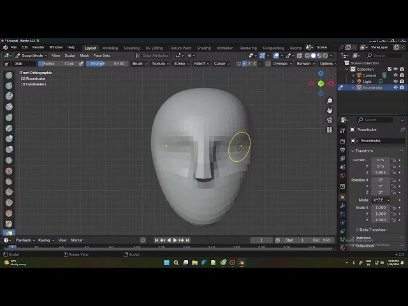This screenshot has height=306, width=408.
Task: Click the hand pan view gizmo
Action: 330,110
